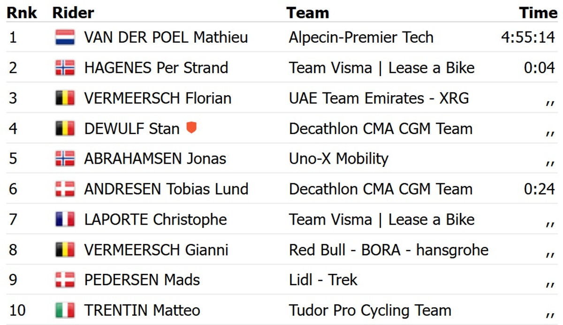Screen dimensions: 563x325
Task: Open the UAE Team Emirates - XRG link
Action: pyautogui.click(x=379, y=98)
